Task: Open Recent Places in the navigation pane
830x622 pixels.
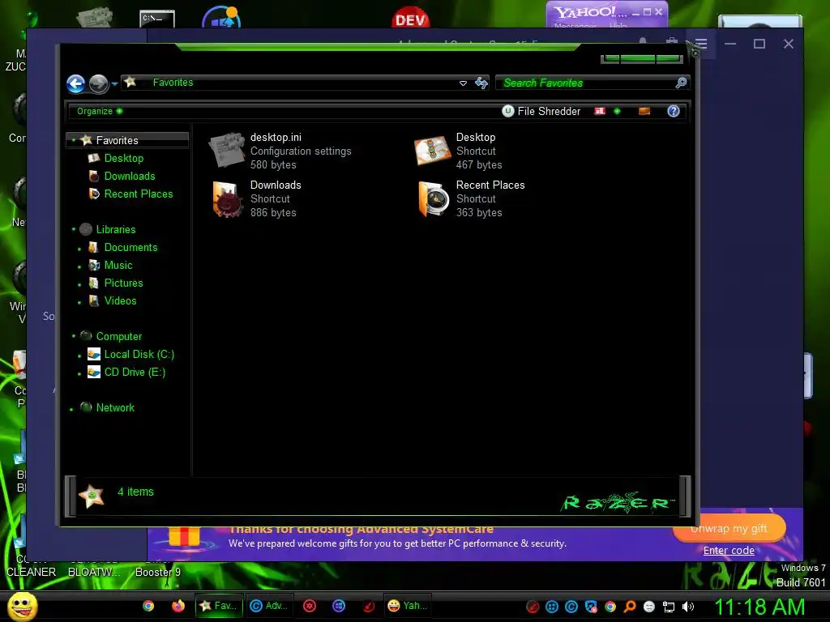Action: (x=139, y=194)
